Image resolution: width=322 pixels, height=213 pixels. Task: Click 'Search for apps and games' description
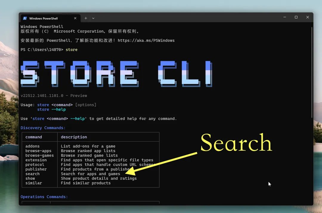click(x=90, y=174)
